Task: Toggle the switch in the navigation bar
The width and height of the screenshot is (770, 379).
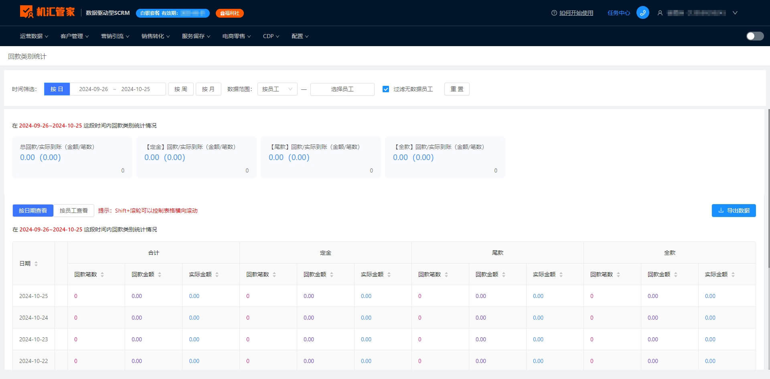Action: pos(755,36)
